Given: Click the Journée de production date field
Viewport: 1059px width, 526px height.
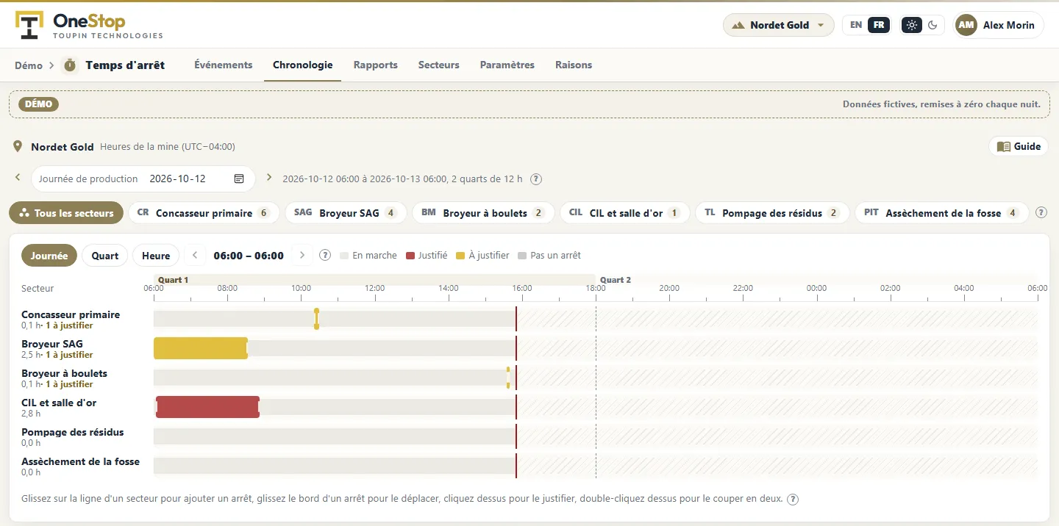Looking at the screenshot, I should 143,179.
